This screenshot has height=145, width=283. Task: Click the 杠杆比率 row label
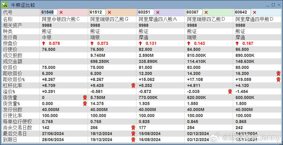pos(13,85)
